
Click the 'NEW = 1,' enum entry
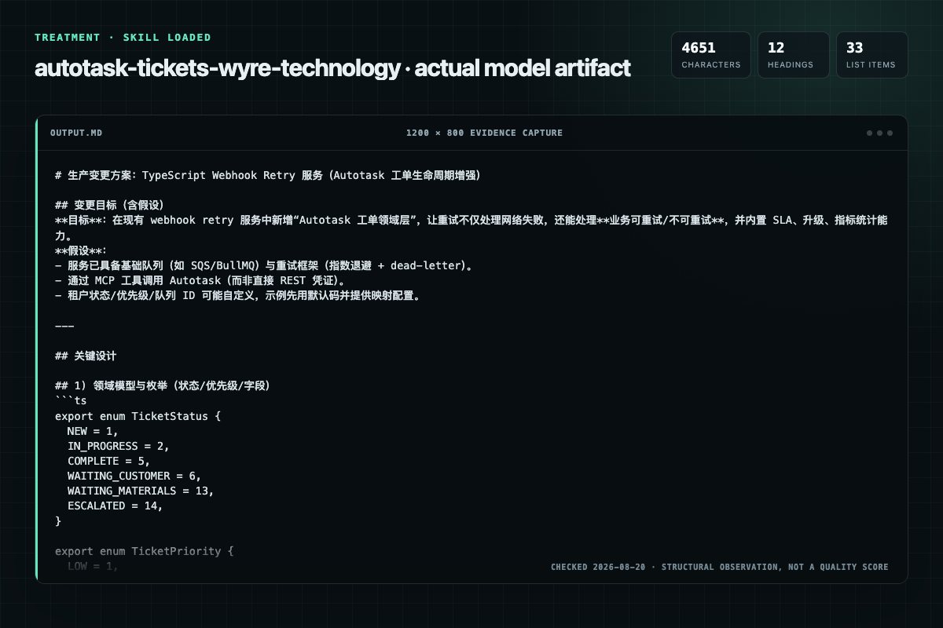pos(93,431)
